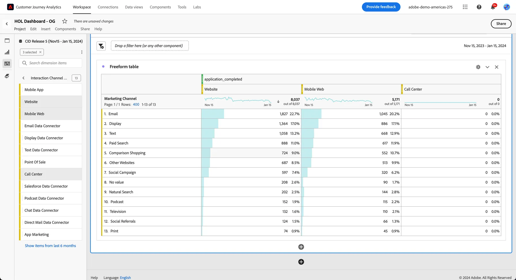Screen dimensions: 516x280
Task: Open the panel date range selector
Action: click(485, 46)
